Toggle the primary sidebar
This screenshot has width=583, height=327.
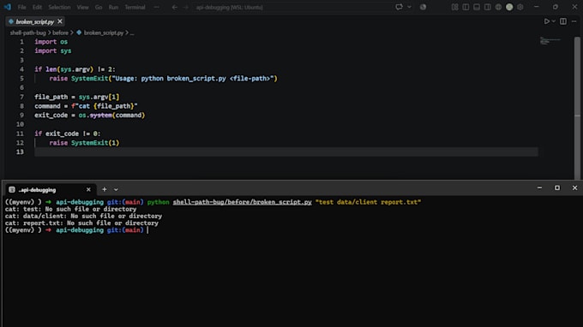click(x=466, y=7)
